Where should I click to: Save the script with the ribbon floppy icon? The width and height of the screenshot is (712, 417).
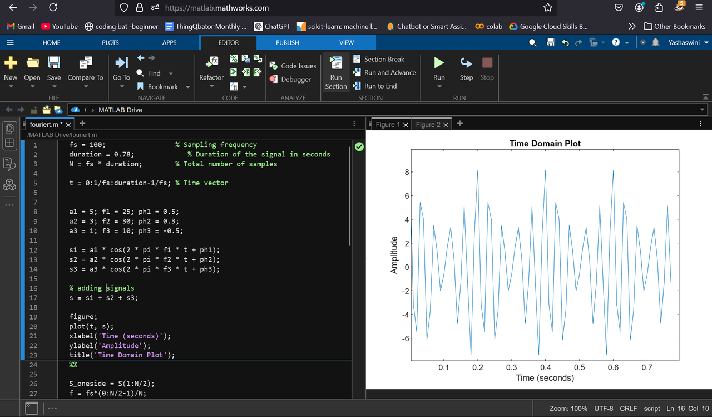click(x=54, y=62)
